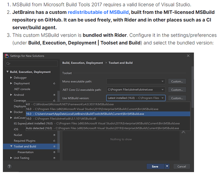
Task: Click the settings search field
Action: point(32,63)
